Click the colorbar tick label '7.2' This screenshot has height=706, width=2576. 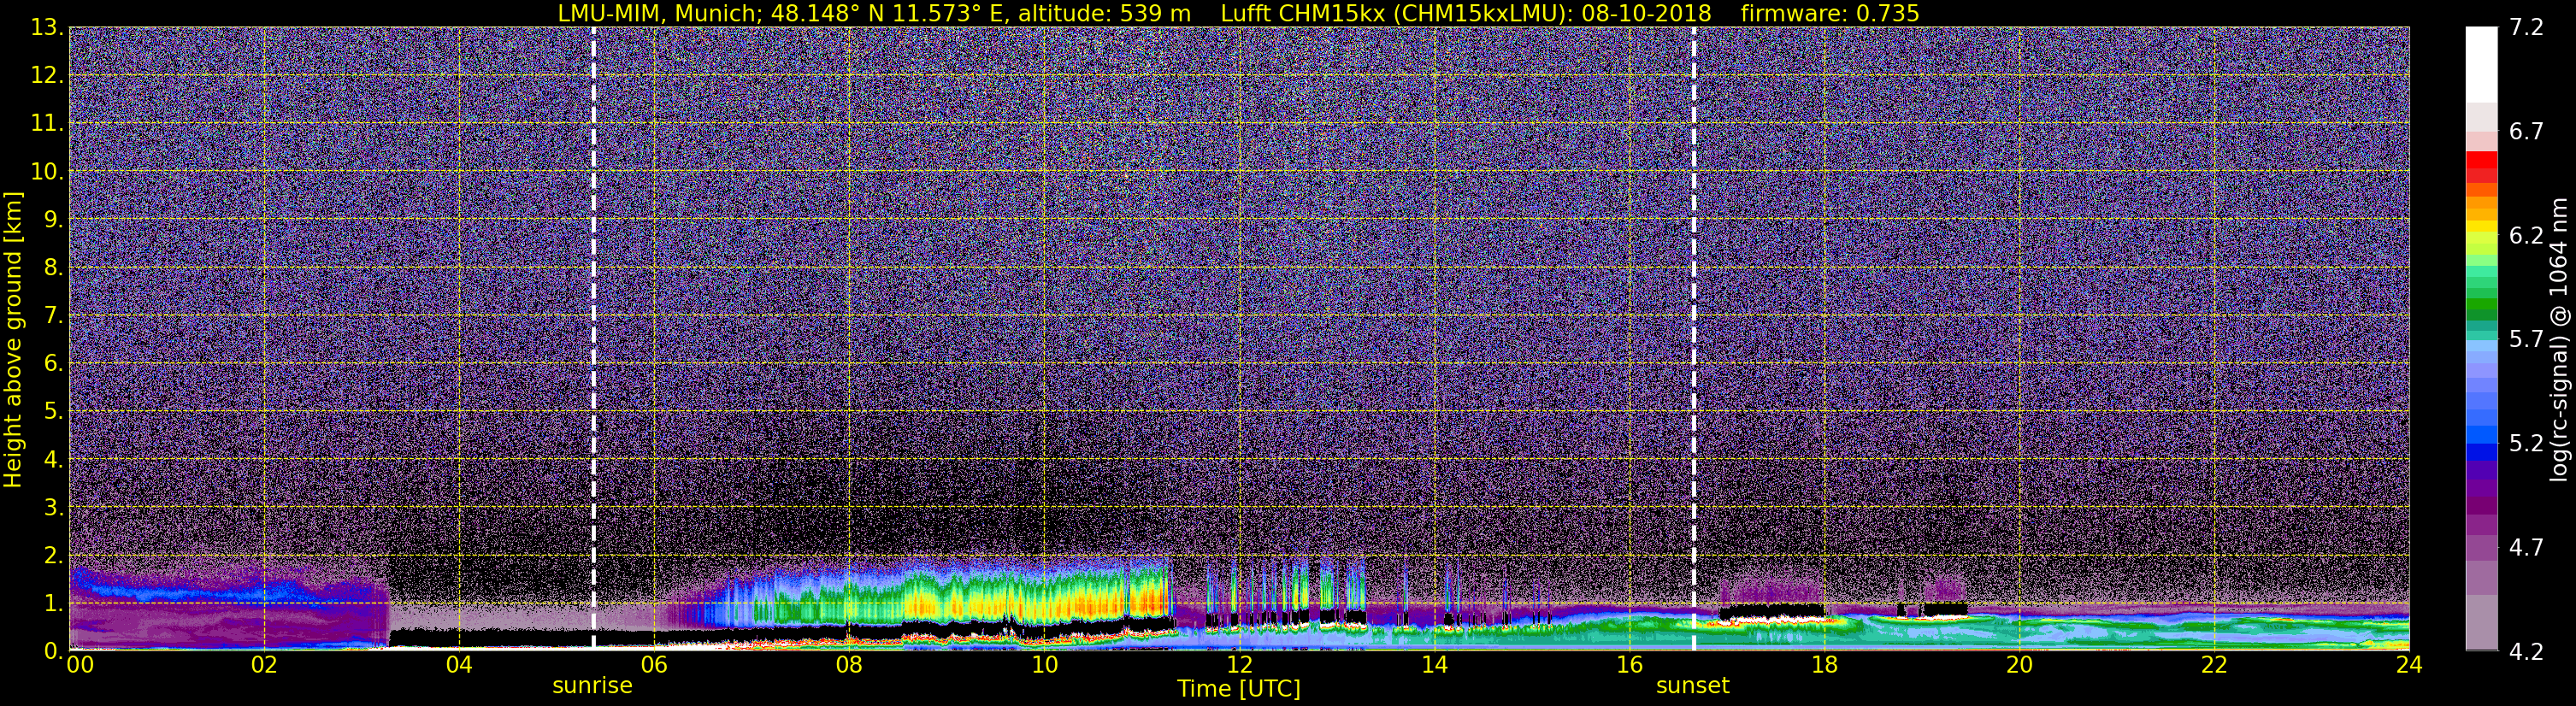point(2526,28)
